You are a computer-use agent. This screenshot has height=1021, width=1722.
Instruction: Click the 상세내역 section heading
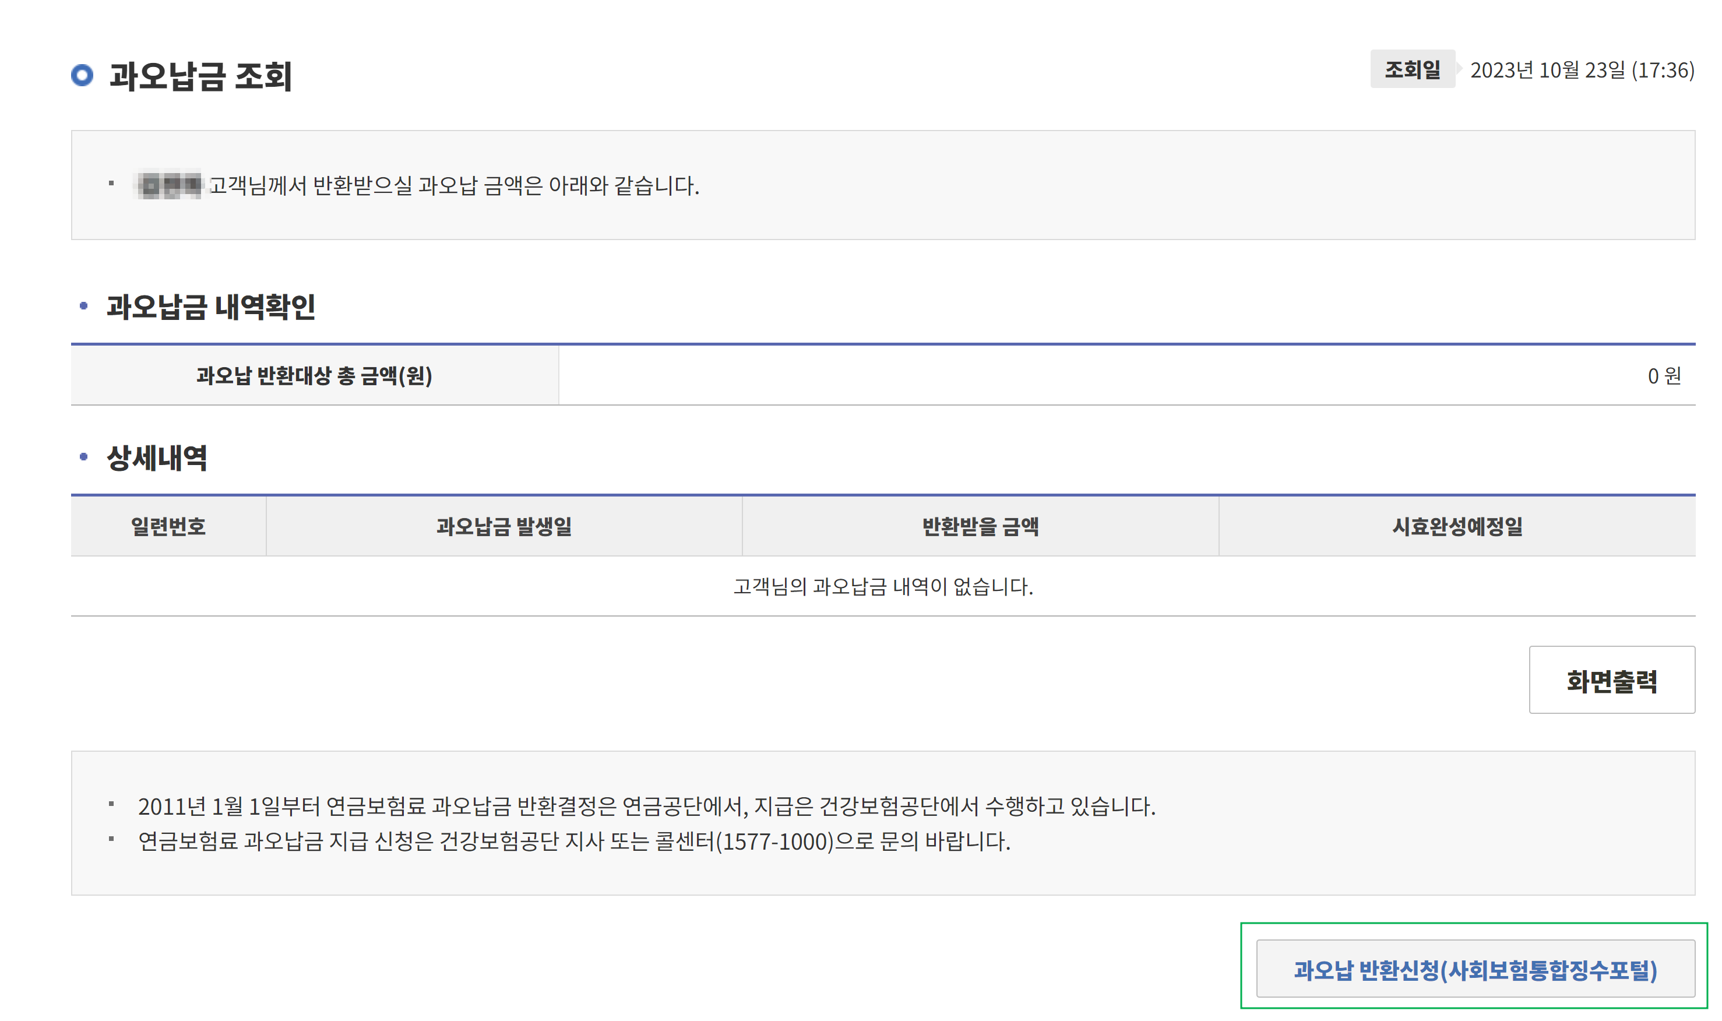pos(157,458)
